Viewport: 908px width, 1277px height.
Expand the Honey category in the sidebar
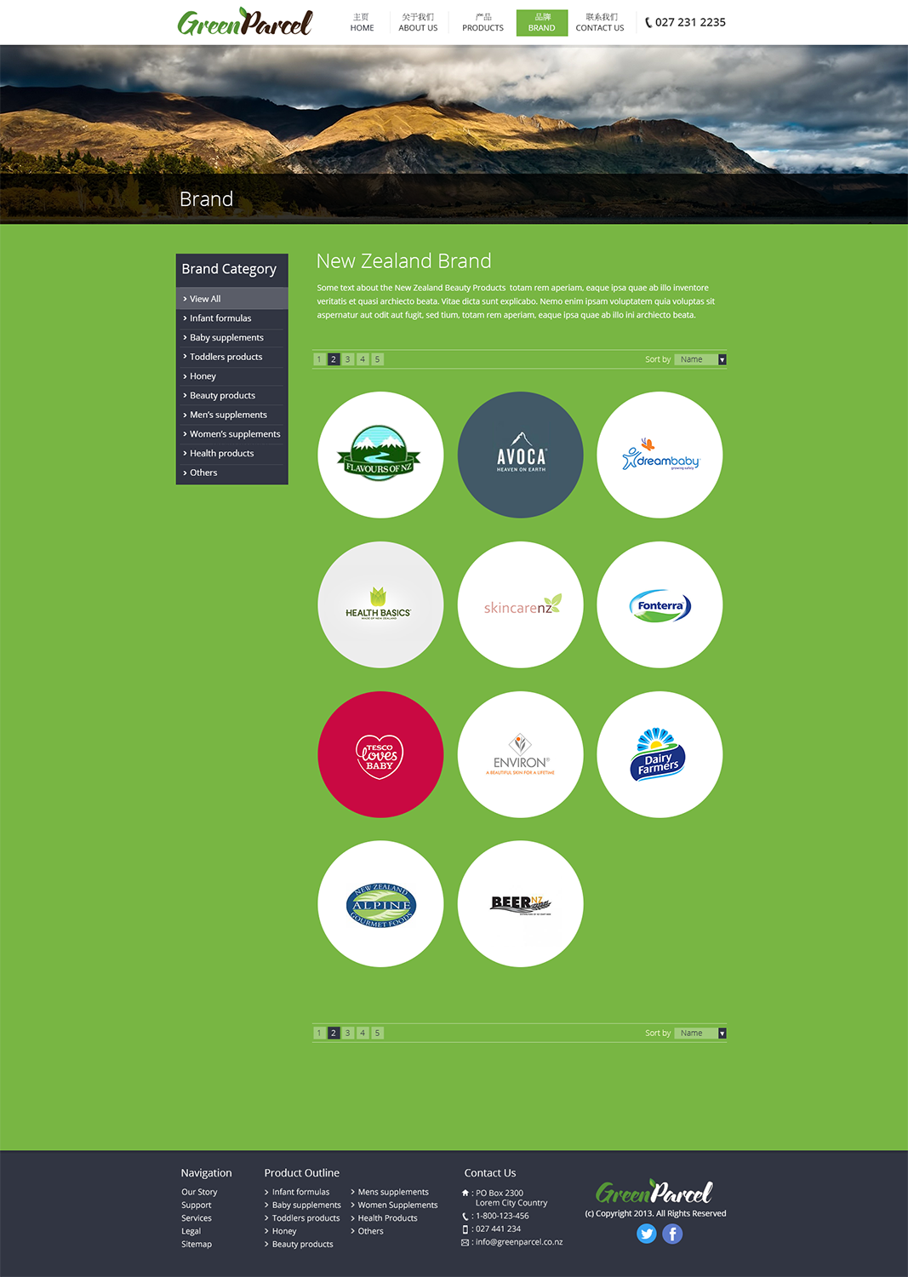203,375
